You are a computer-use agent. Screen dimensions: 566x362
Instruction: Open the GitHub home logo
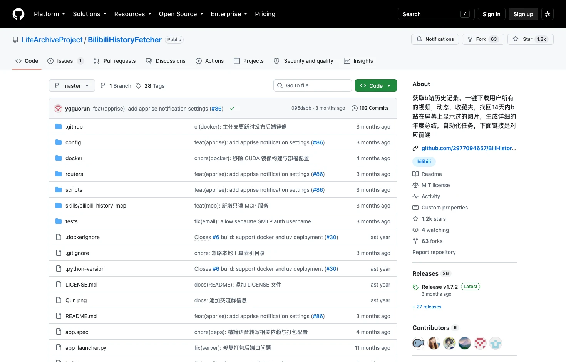pyautogui.click(x=18, y=14)
